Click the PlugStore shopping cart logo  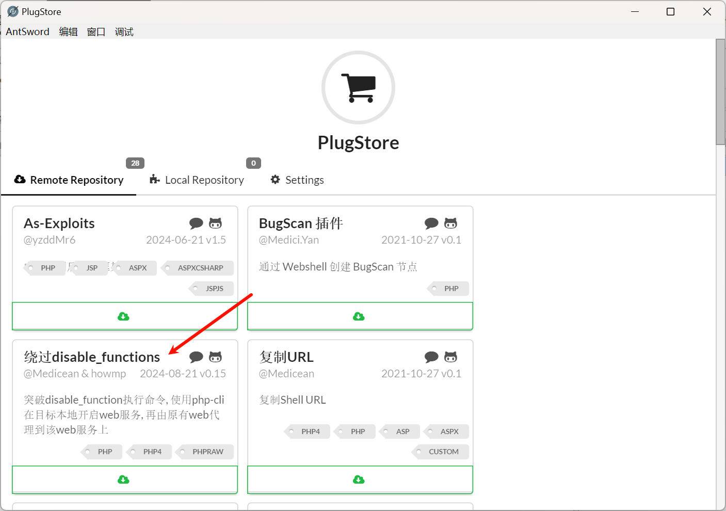tap(358, 88)
